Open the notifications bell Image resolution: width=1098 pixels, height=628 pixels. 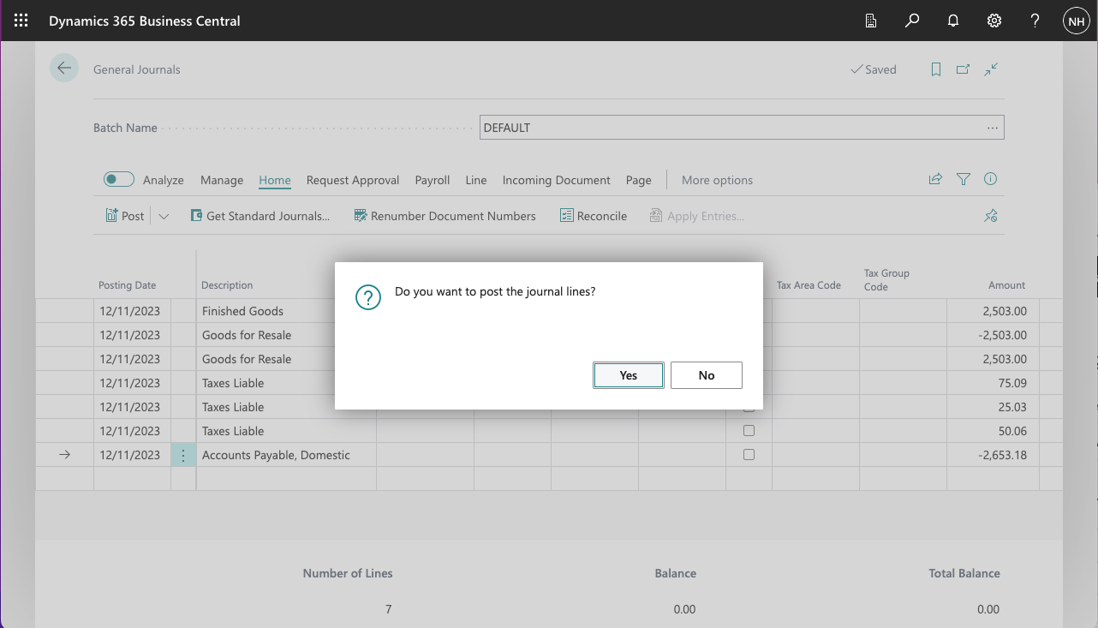[953, 21]
